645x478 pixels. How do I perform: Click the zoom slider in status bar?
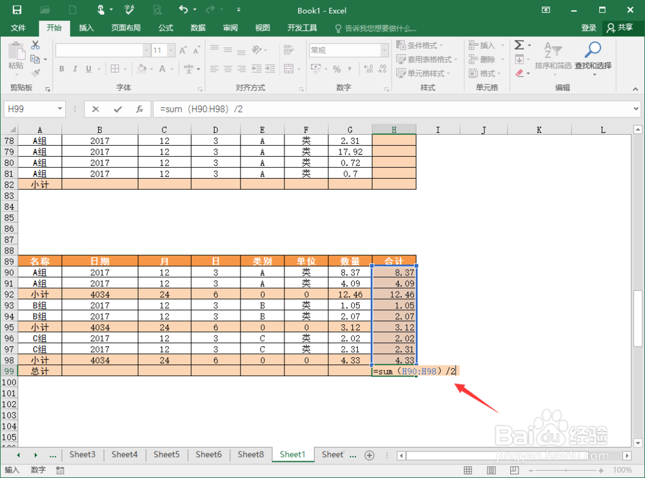click(566, 470)
